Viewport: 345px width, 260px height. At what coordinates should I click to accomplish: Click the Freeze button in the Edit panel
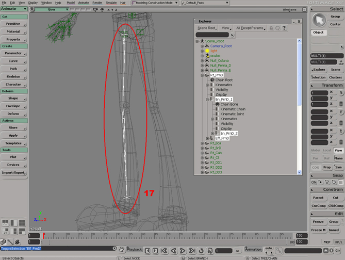click(318, 222)
